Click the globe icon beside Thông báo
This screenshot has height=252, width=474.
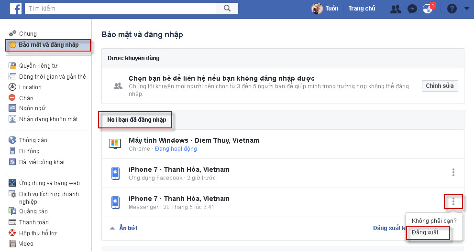(12, 140)
